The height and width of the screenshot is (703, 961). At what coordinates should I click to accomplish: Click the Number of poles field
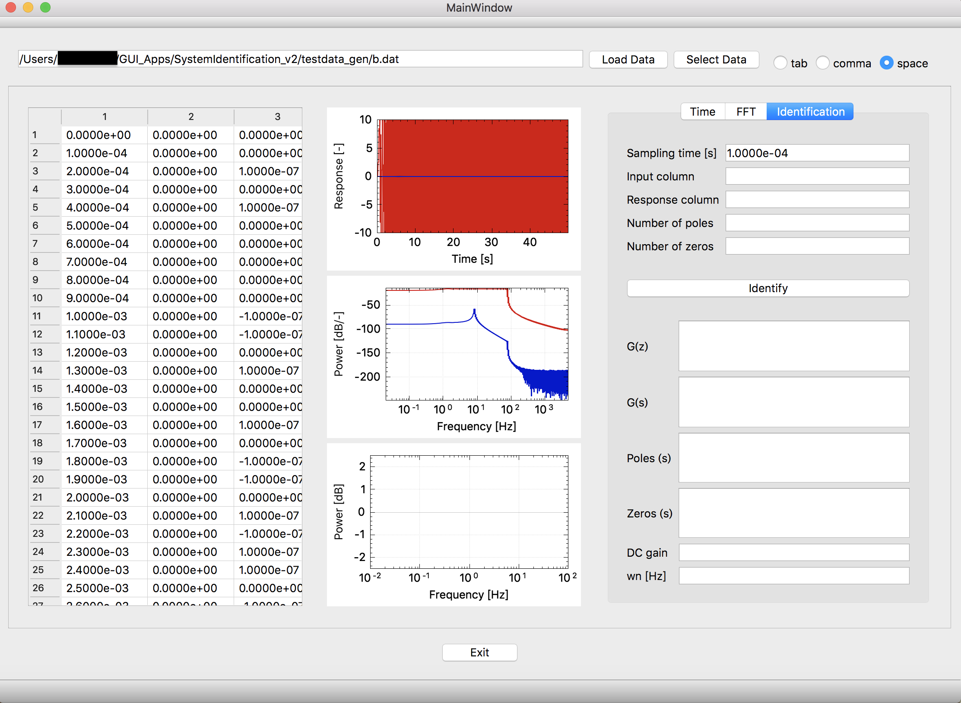[817, 223]
